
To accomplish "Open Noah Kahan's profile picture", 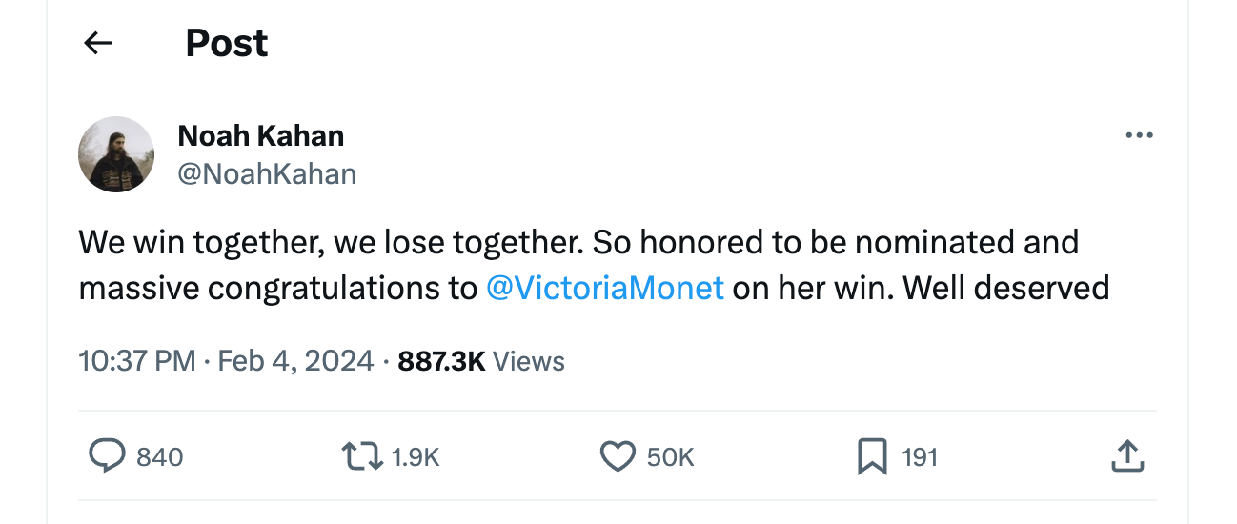I will coord(116,154).
